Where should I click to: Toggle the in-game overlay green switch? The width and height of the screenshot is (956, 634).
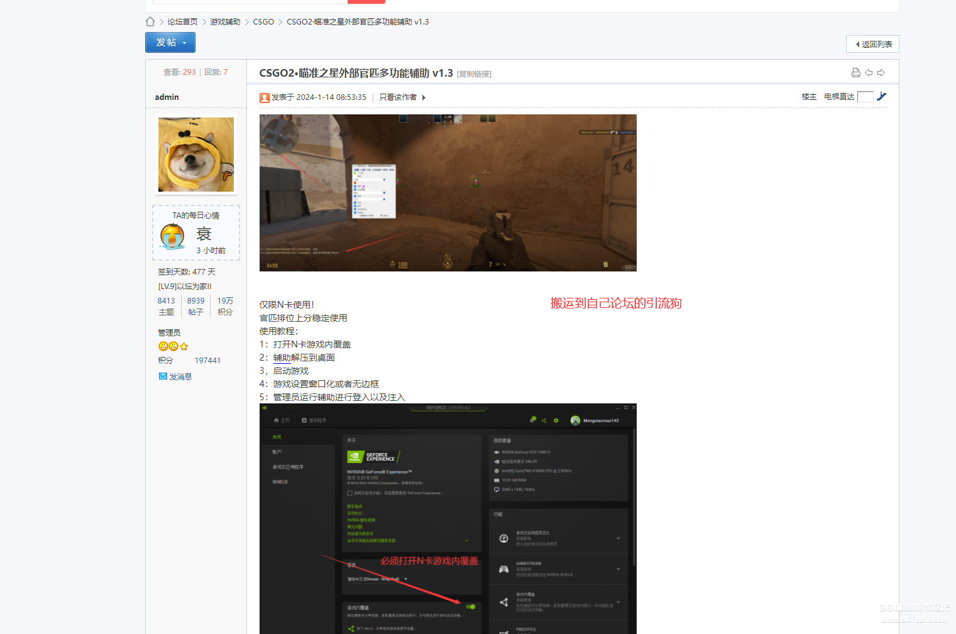[x=471, y=607]
